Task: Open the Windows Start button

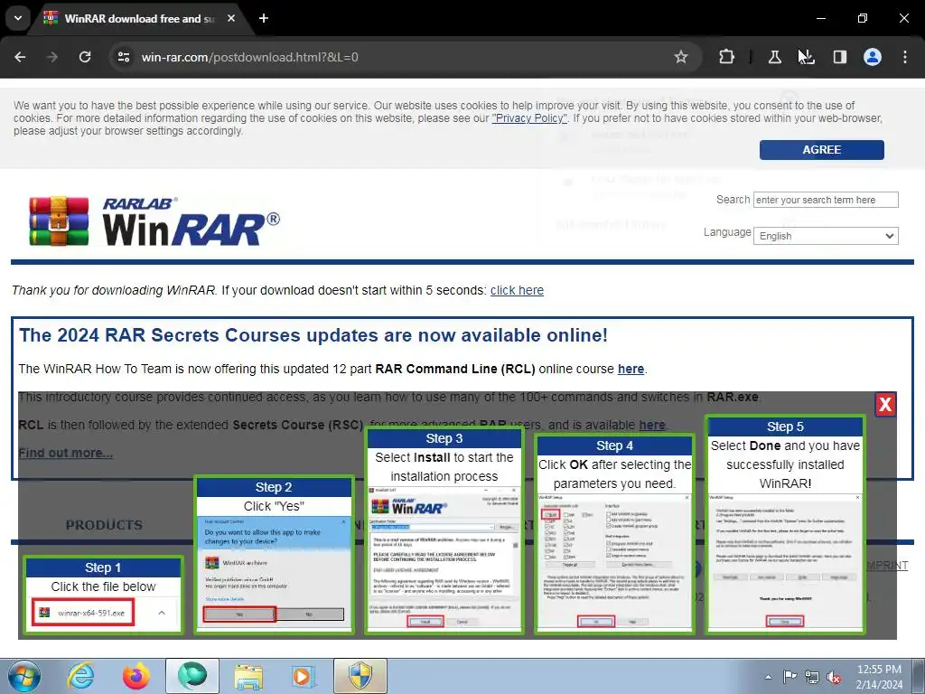Action: click(x=24, y=676)
